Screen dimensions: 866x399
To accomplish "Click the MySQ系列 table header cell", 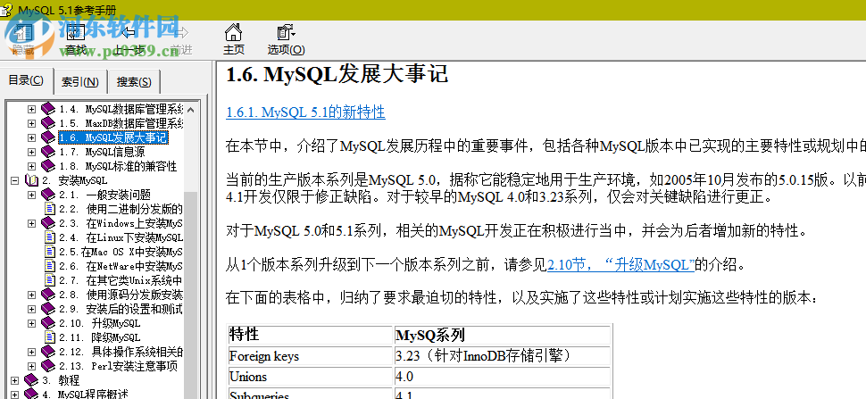I will pyautogui.click(x=503, y=335).
